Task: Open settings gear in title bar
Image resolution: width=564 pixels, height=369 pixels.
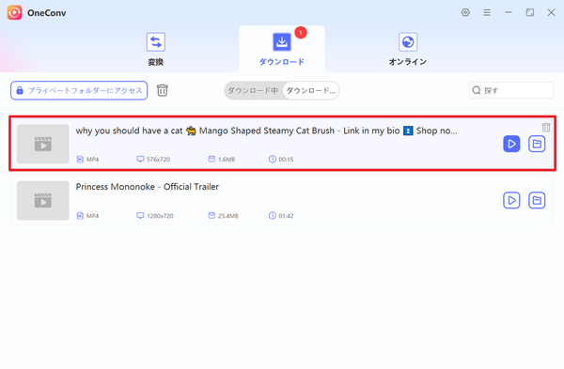Action: click(x=465, y=12)
